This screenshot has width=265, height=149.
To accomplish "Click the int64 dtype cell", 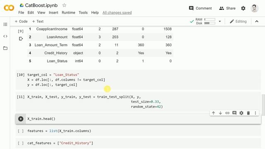I will pyautogui.click(x=79, y=61).
